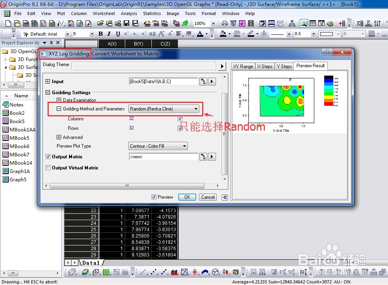Click the New Workbook toolbar icon
Image resolution: width=388 pixels, height=285 pixels.
coord(26,23)
